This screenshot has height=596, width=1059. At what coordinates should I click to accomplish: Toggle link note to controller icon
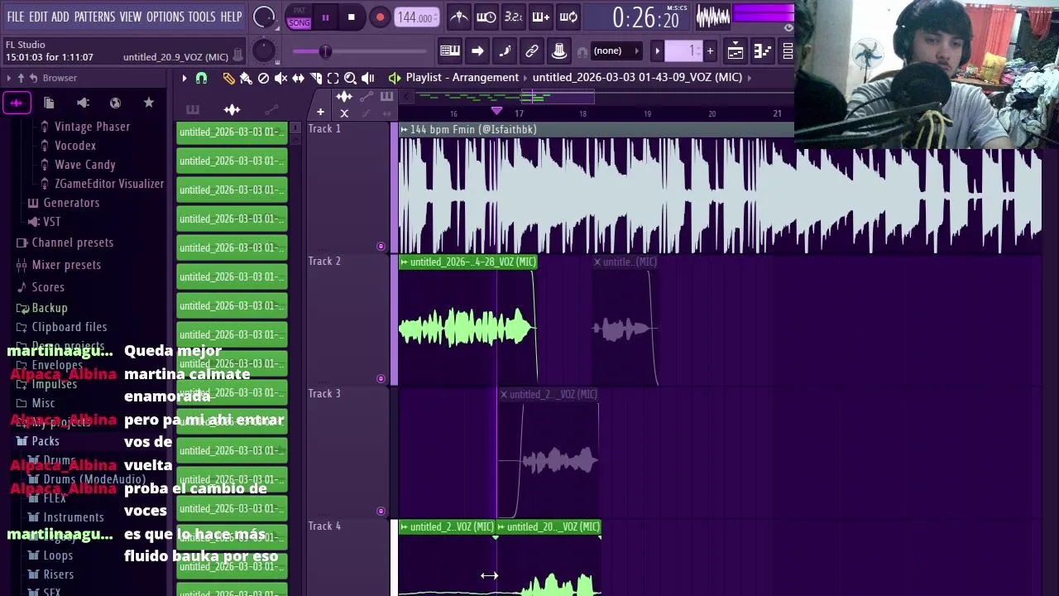[532, 51]
